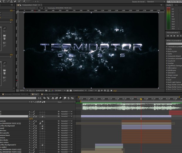Toggle pixel aspect ratio correction icon
This screenshot has height=153, width=182.
click(99, 91)
